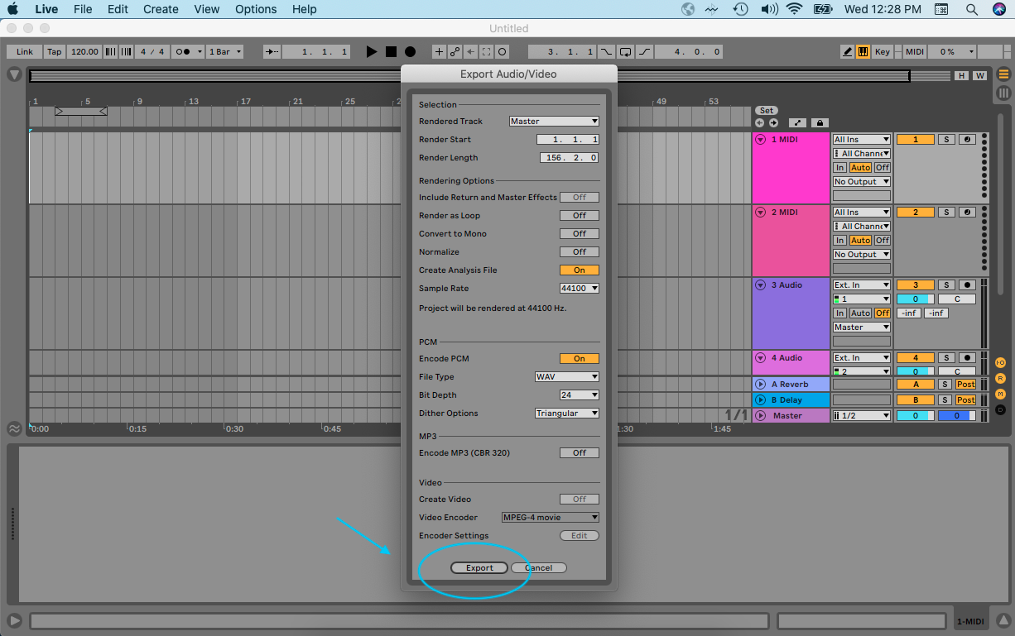
Task: Toggle Normalize option in export dialog
Action: click(x=579, y=252)
